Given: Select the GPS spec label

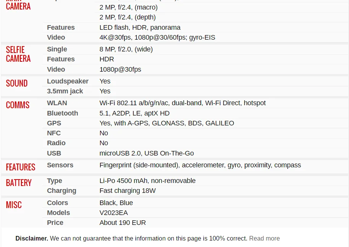Looking at the screenshot, I should click(x=54, y=123).
